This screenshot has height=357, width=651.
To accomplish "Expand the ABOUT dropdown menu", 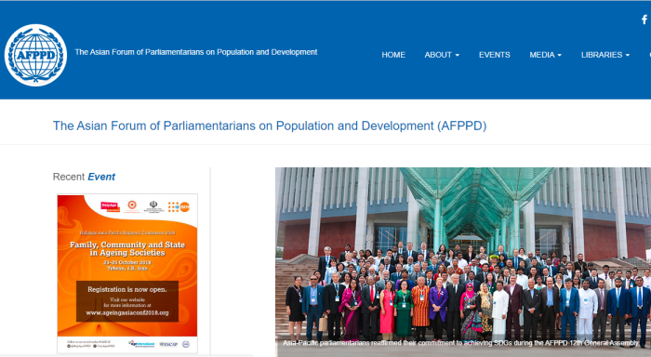I will pos(442,55).
